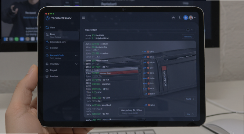Click the blue circular icon beside the avatar
The width and height of the screenshot is (244, 134).
point(185,18)
